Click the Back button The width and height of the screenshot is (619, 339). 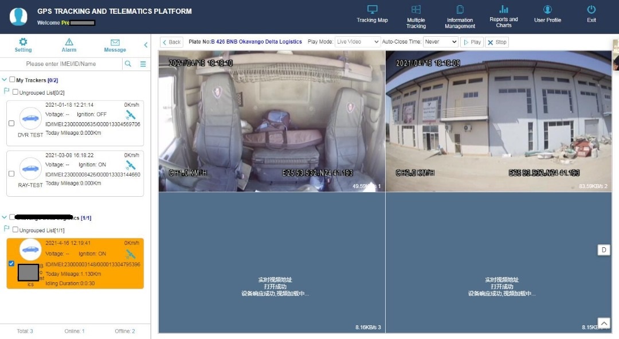point(171,42)
